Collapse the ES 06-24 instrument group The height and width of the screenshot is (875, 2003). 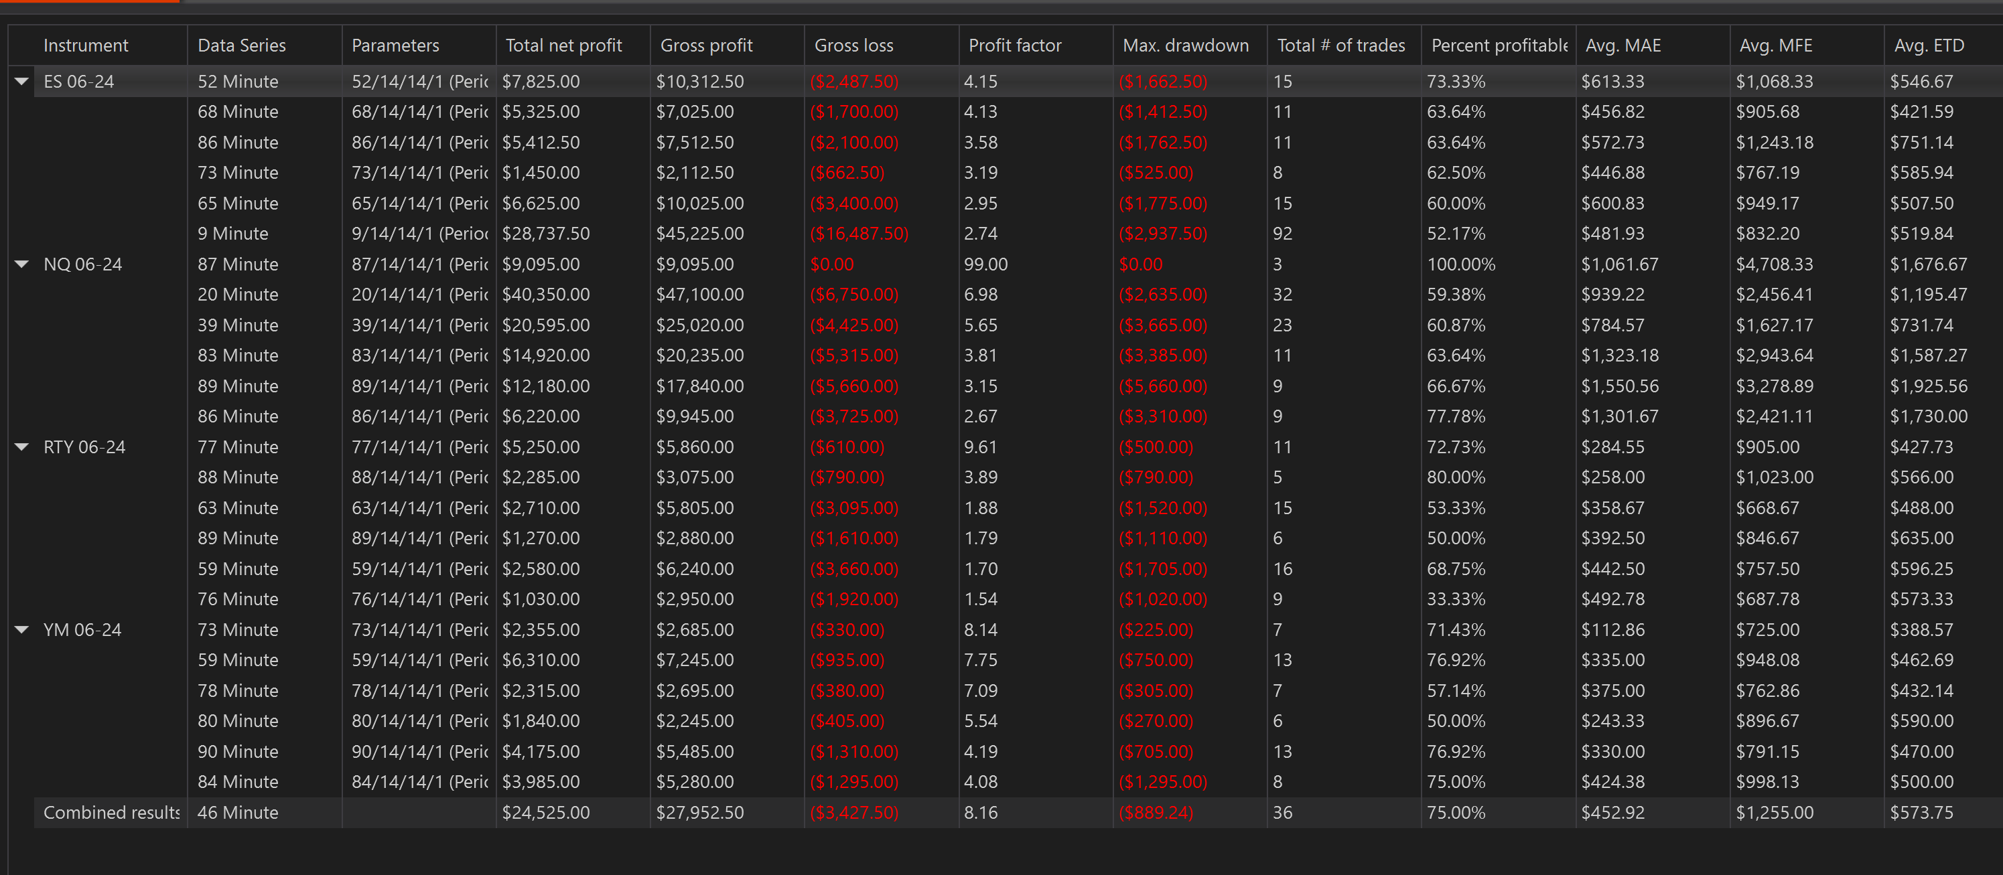coord(21,81)
